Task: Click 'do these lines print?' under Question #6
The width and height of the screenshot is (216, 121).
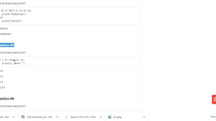Action: [13, 106]
